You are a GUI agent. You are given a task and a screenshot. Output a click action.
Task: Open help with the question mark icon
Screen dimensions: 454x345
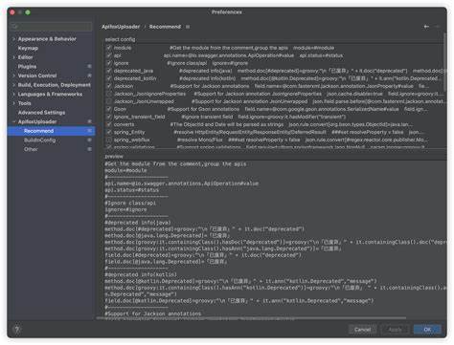pos(17,330)
